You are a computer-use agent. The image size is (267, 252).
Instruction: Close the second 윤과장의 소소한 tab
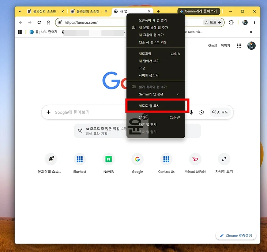[106, 11]
